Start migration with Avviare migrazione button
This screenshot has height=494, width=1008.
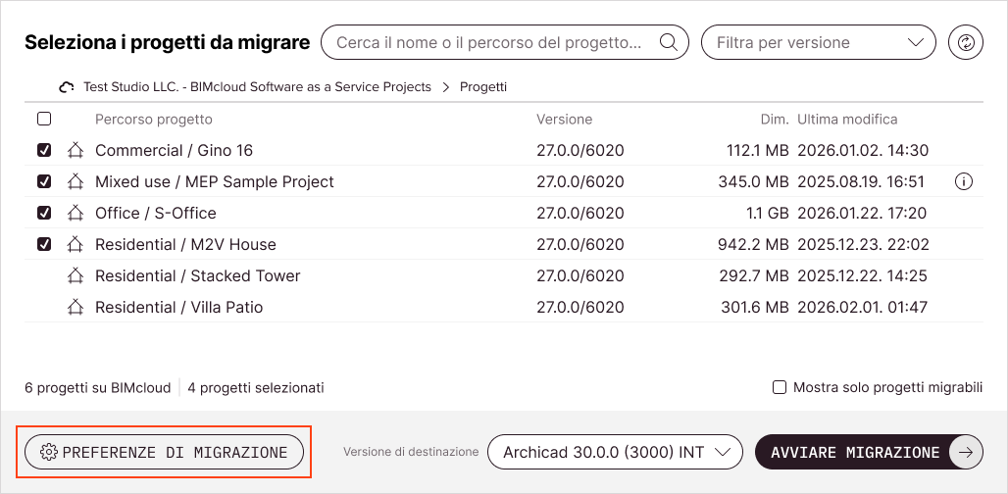(x=869, y=452)
